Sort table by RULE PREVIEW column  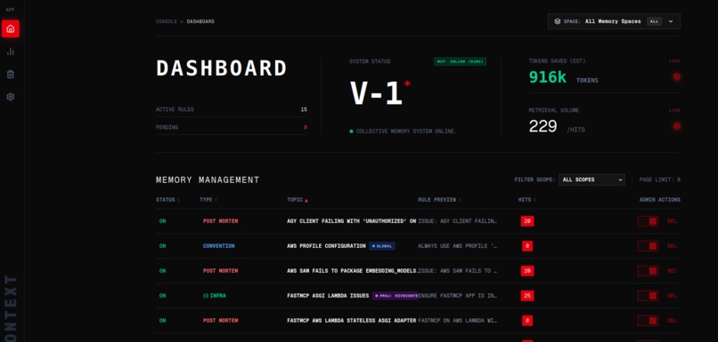click(439, 200)
